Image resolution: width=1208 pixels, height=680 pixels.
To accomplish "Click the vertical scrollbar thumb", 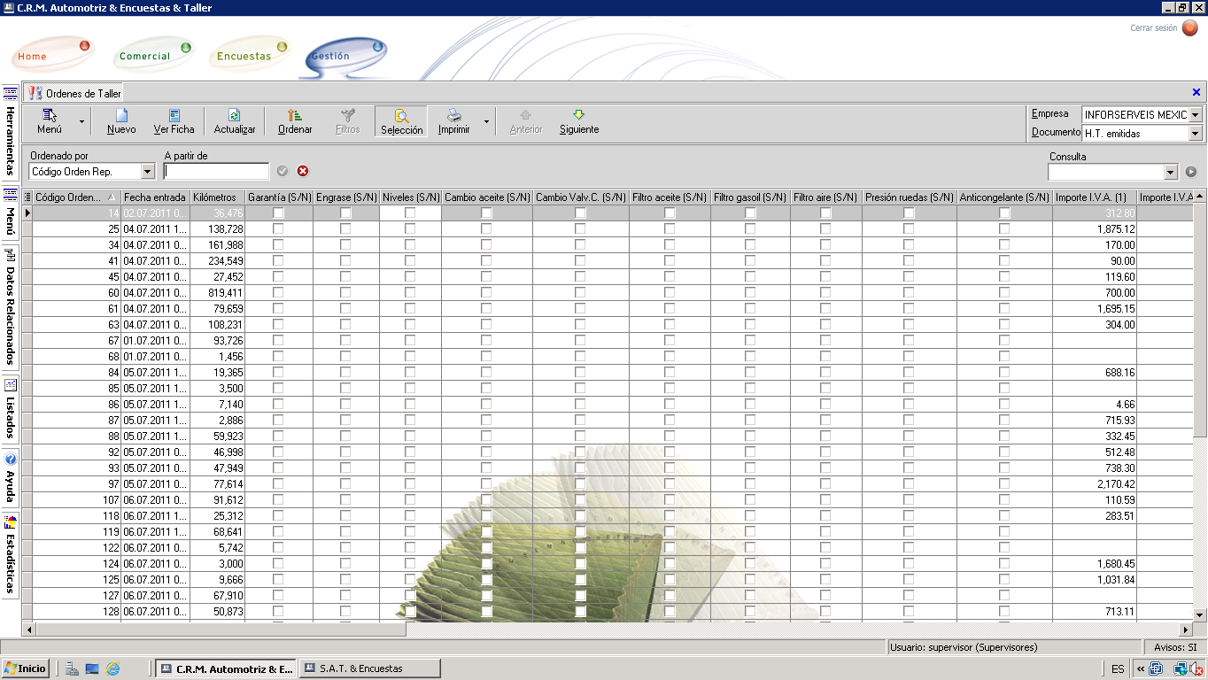I will (1200, 320).
